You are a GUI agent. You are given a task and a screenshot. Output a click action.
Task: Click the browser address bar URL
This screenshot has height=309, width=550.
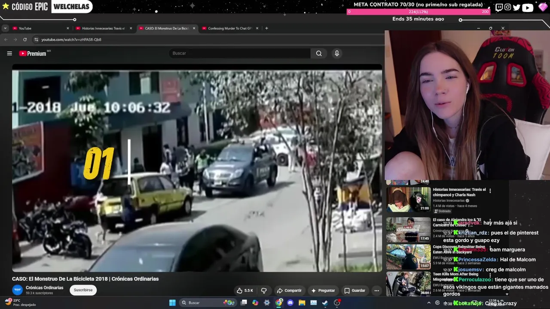point(71,39)
